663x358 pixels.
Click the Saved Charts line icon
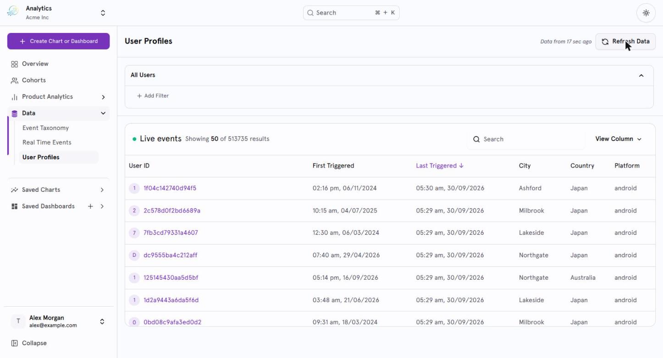click(x=14, y=190)
